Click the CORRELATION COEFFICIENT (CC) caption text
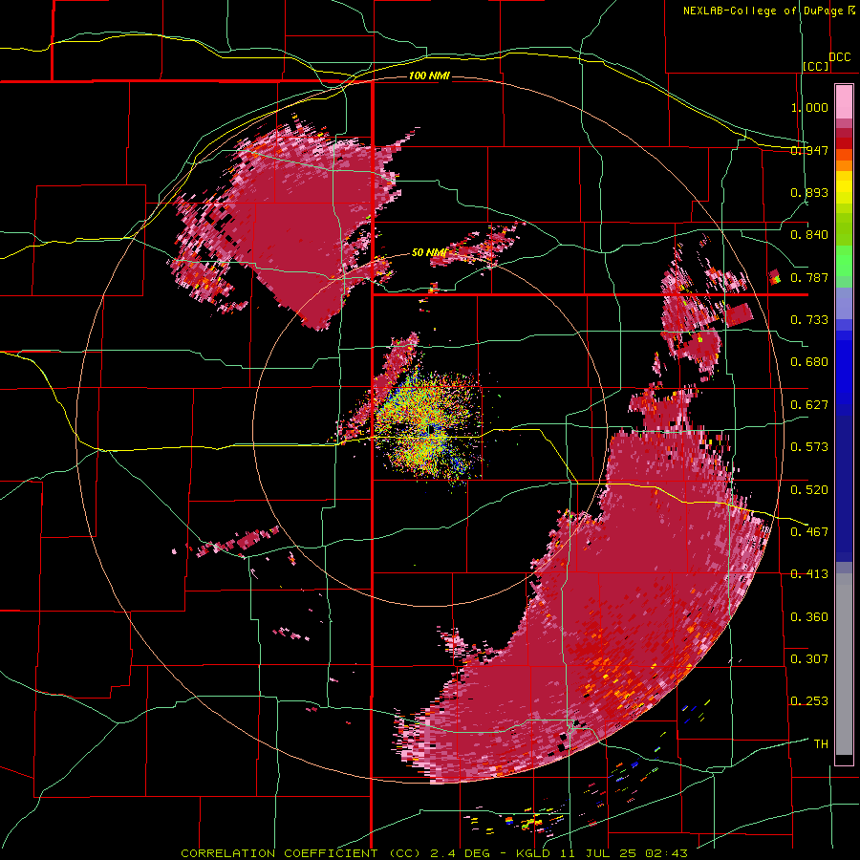The width and height of the screenshot is (860, 860). pyautogui.click(x=301, y=853)
